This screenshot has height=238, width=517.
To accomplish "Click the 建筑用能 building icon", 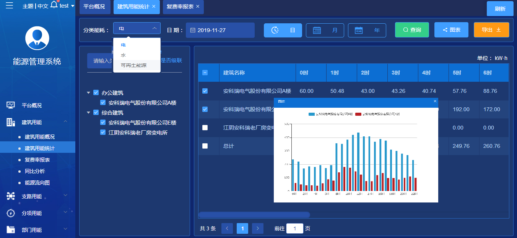I will pyautogui.click(x=11, y=122).
